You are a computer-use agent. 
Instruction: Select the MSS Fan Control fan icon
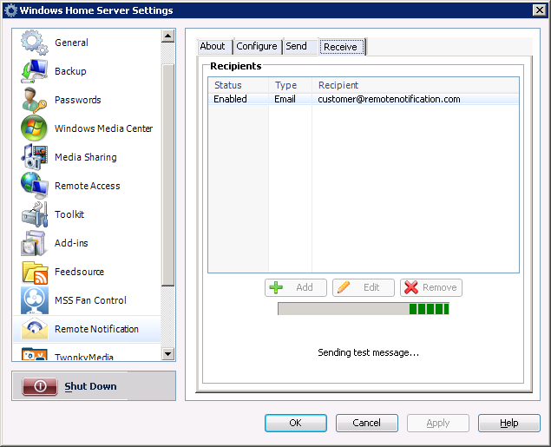point(35,300)
